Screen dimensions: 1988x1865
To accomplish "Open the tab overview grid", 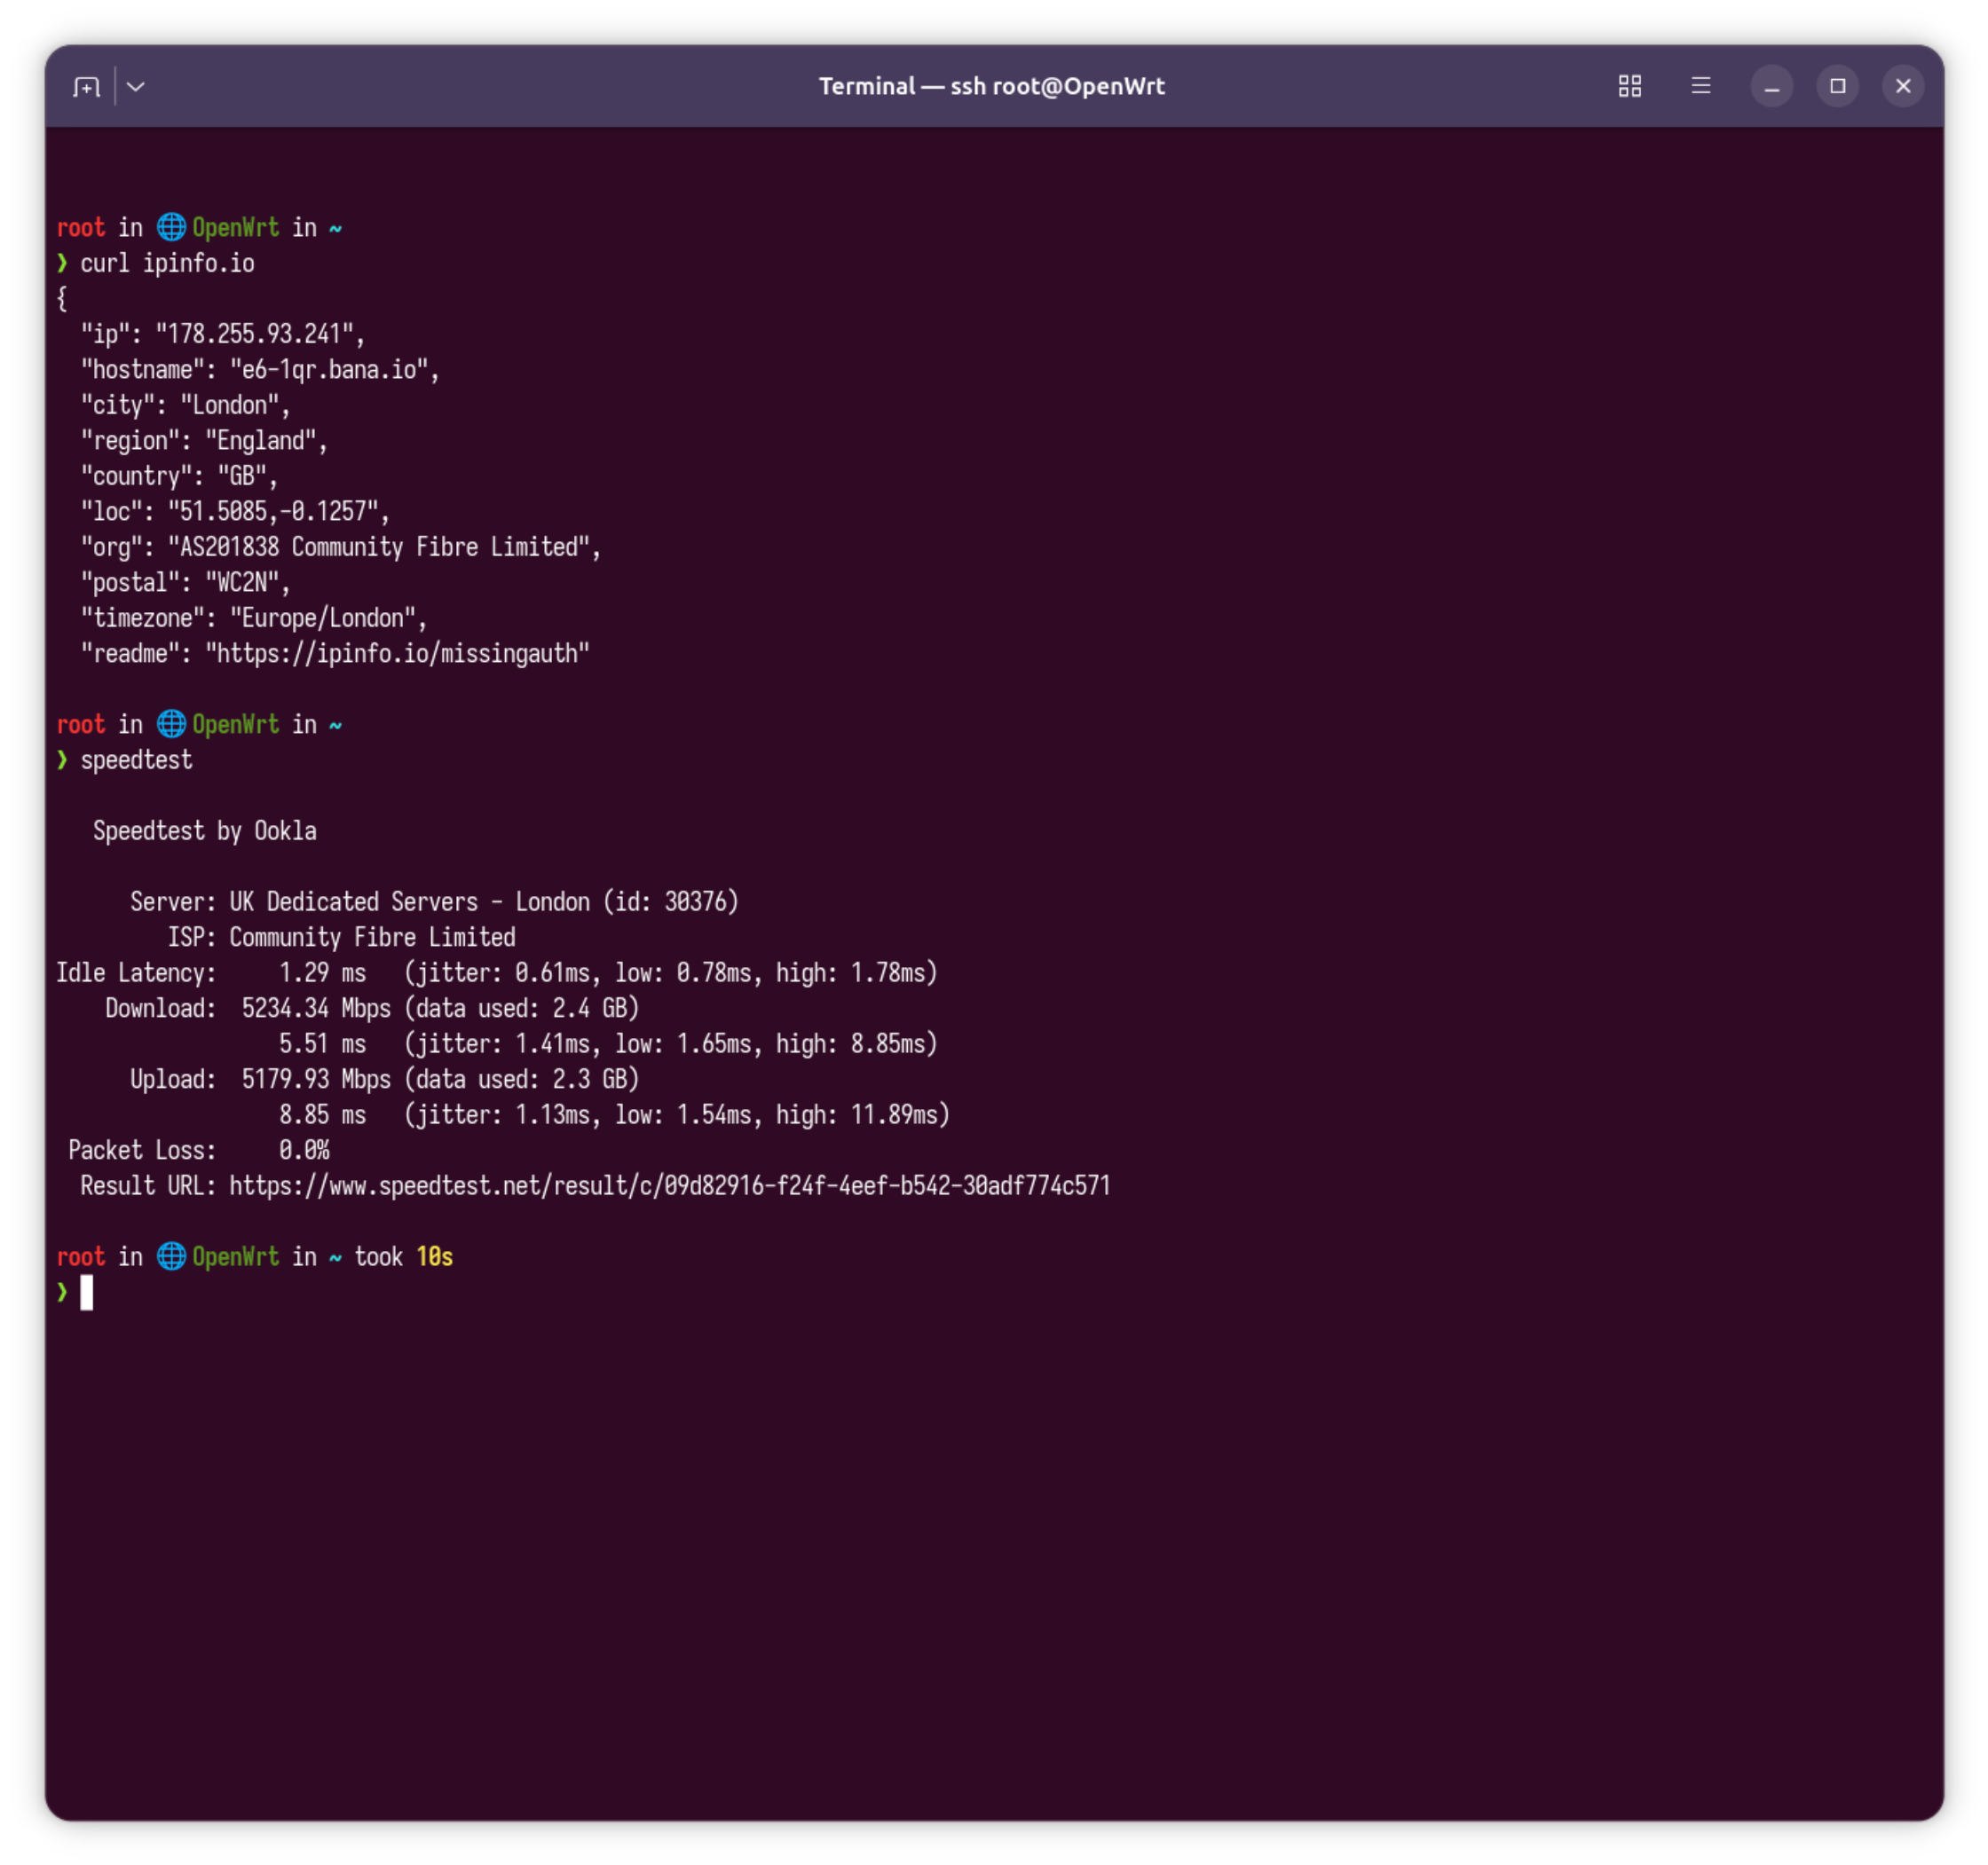I will tap(1630, 87).
